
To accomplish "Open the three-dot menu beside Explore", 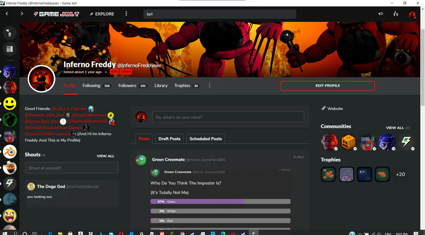I will pos(126,14).
